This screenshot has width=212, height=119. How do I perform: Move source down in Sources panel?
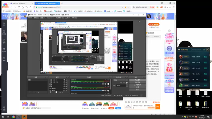click(63, 92)
